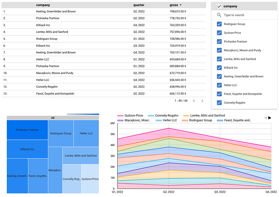Go to previous table page arrow
This screenshot has height=197, width=279.
tap(194, 101)
